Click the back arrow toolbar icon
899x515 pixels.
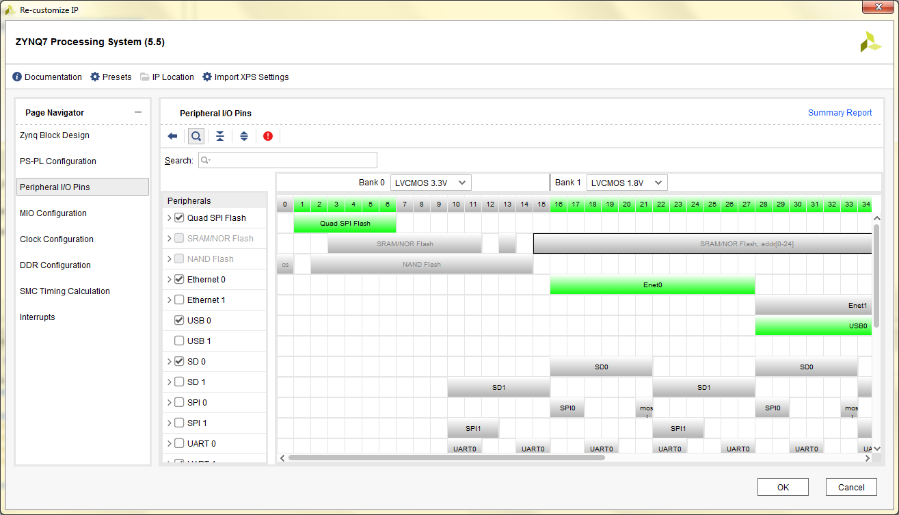[172, 136]
